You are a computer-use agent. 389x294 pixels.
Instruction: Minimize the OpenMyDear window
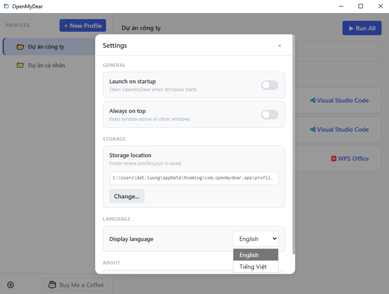[x=341, y=6]
